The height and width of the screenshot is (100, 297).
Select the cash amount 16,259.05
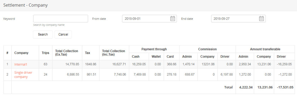pyautogui.click(x=139, y=64)
